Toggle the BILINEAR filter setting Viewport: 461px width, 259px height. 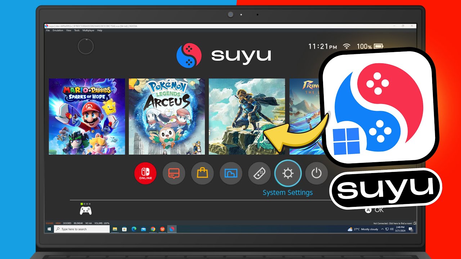point(78,223)
